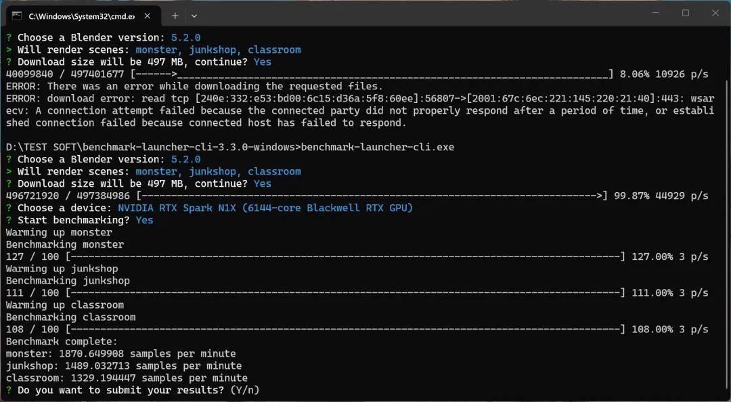Click the "connected host has failed to respond" line
The height and width of the screenshot is (402, 731).
click(206, 122)
